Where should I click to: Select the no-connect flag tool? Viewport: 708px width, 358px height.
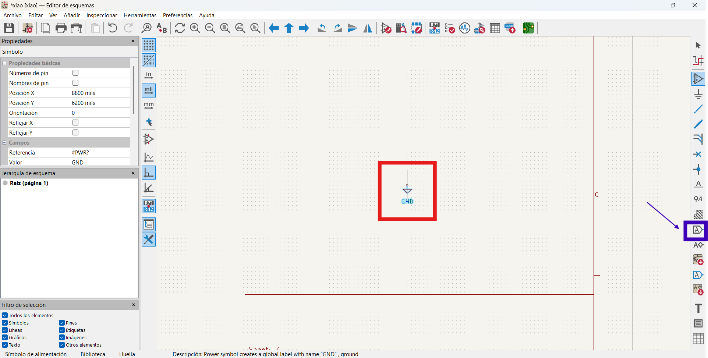click(698, 154)
